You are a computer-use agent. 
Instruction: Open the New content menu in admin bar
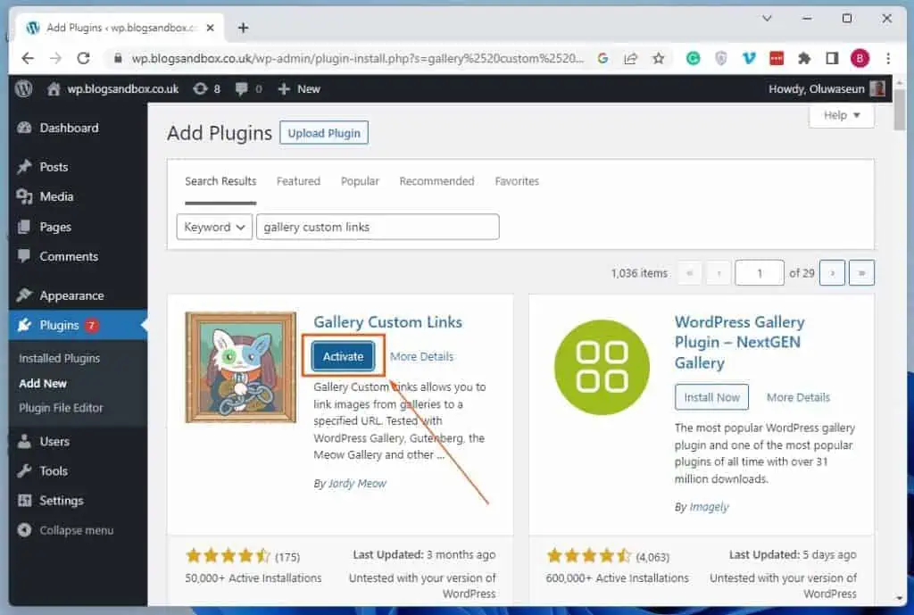click(x=298, y=88)
